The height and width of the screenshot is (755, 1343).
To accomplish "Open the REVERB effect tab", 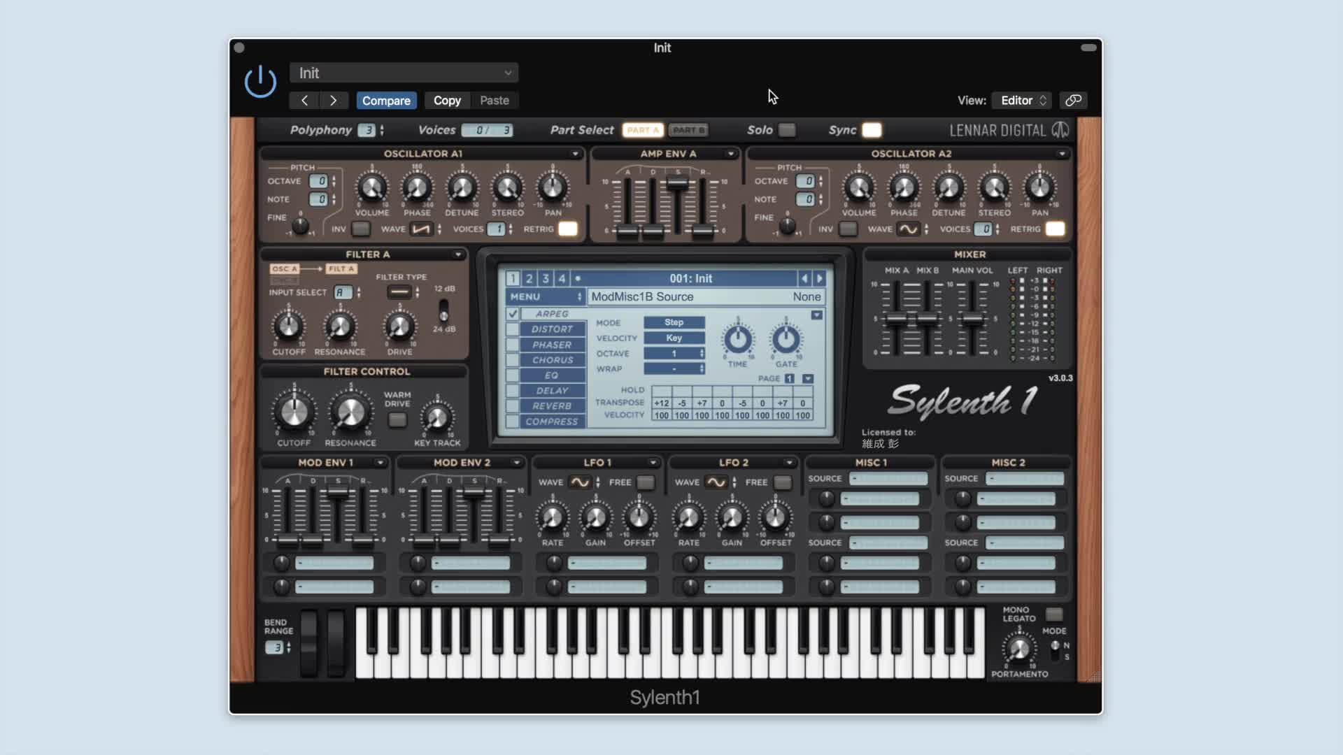I will pyautogui.click(x=552, y=406).
